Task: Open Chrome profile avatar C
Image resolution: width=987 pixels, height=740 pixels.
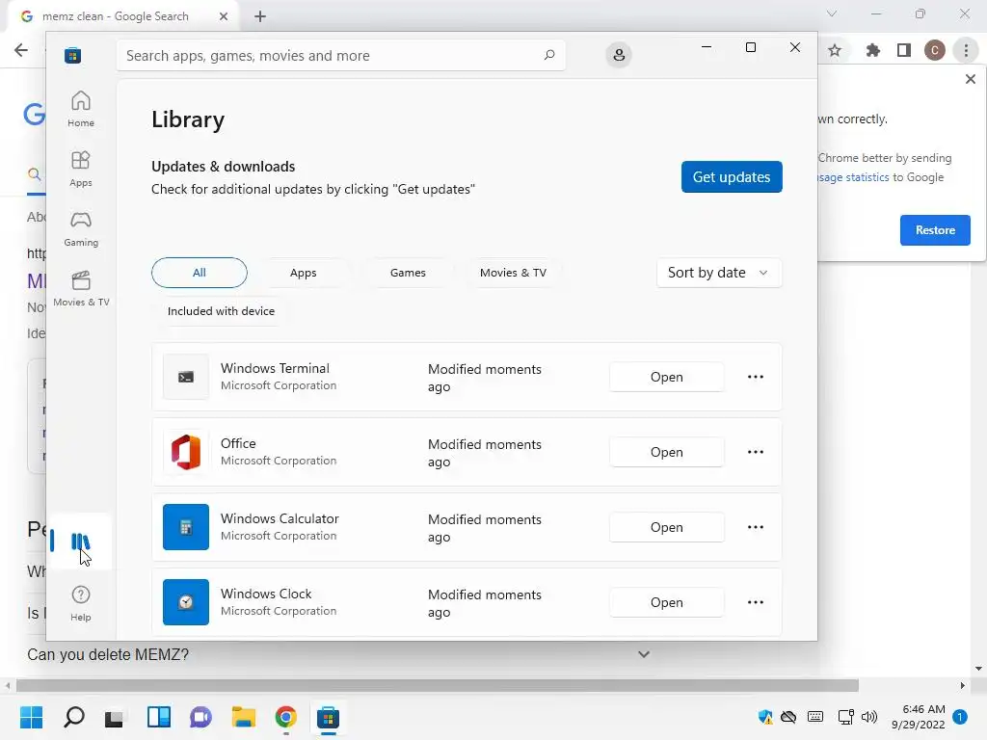Action: [x=935, y=50]
